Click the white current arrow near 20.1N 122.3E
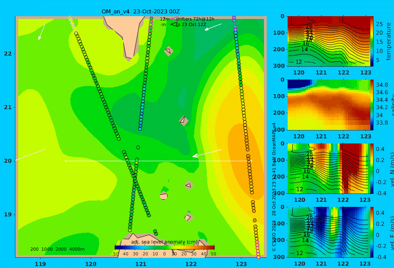 coord(207,153)
